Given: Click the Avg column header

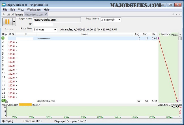Looking at the screenshot, I should click(137, 34).
